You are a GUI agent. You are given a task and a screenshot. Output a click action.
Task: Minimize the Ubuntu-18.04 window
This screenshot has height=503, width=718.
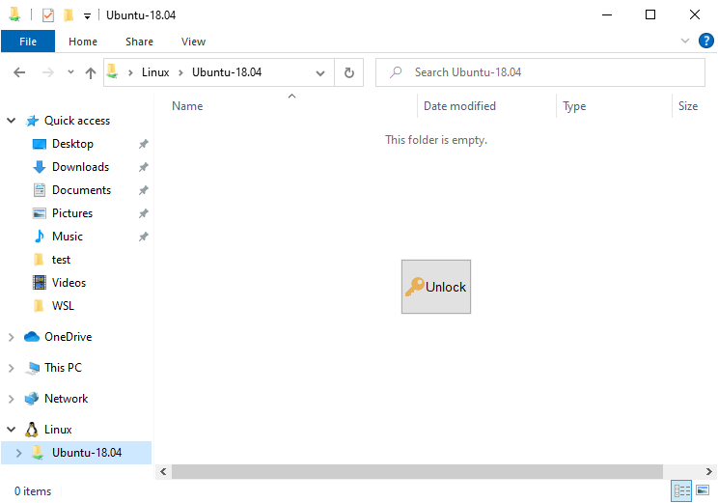(607, 15)
